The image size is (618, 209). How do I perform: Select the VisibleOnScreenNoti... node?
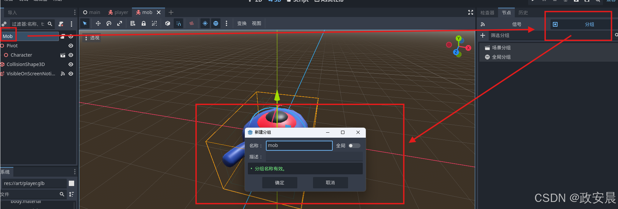pyautogui.click(x=31, y=74)
